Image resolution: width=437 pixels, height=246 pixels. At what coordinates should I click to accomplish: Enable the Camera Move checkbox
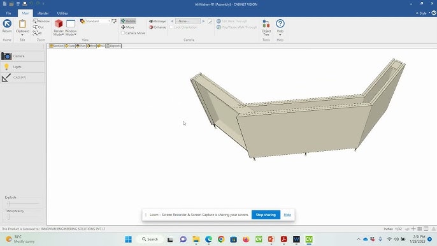[122, 33]
